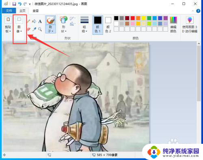
Task: Click the selection size status bar icon
Action: pos(50,155)
